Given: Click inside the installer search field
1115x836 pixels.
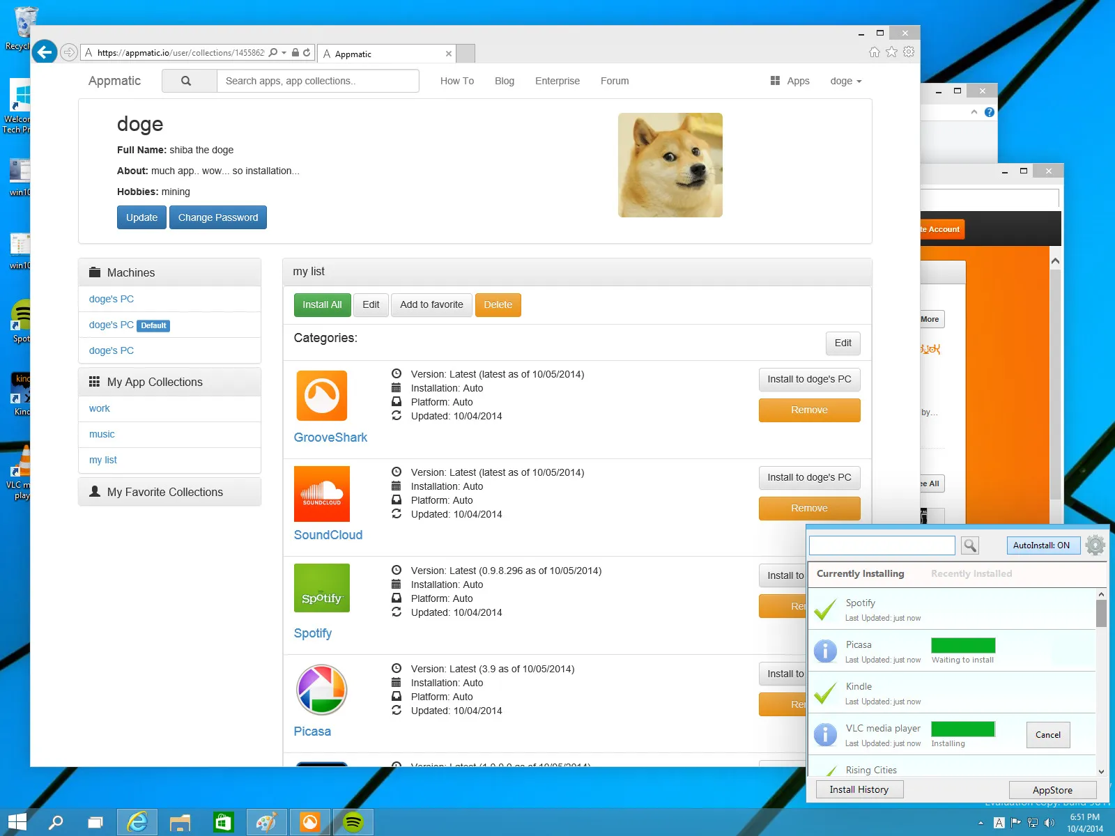Looking at the screenshot, I should pyautogui.click(x=881, y=545).
